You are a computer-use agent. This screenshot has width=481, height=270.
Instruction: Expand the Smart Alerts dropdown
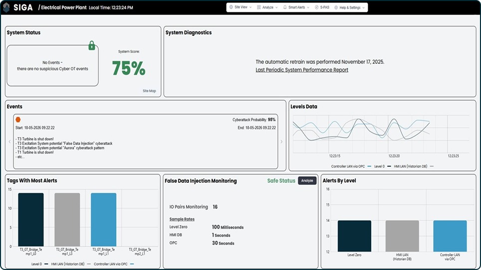(296, 7)
